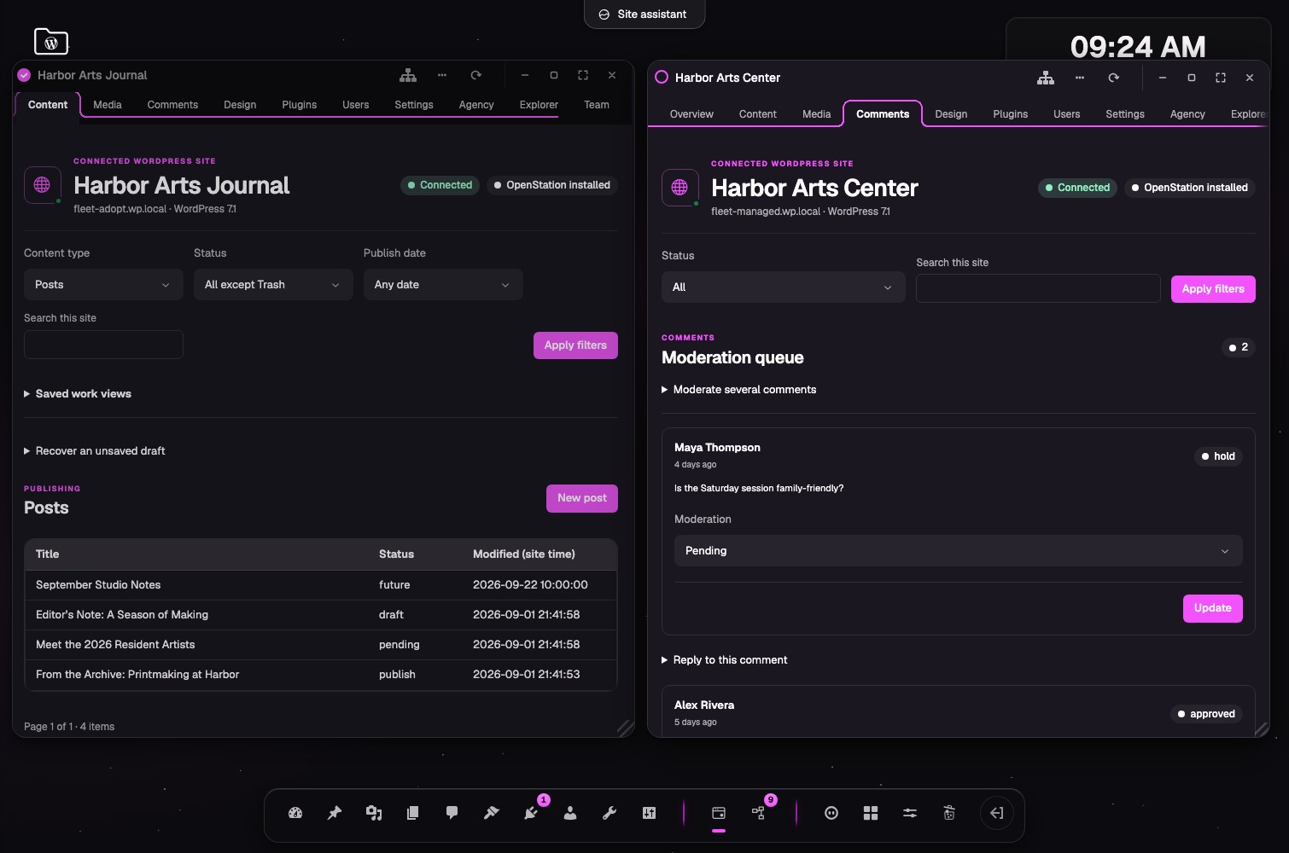Open the three-dots menu in Harbor Arts Center titlebar
The width and height of the screenshot is (1289, 853).
(x=1080, y=78)
